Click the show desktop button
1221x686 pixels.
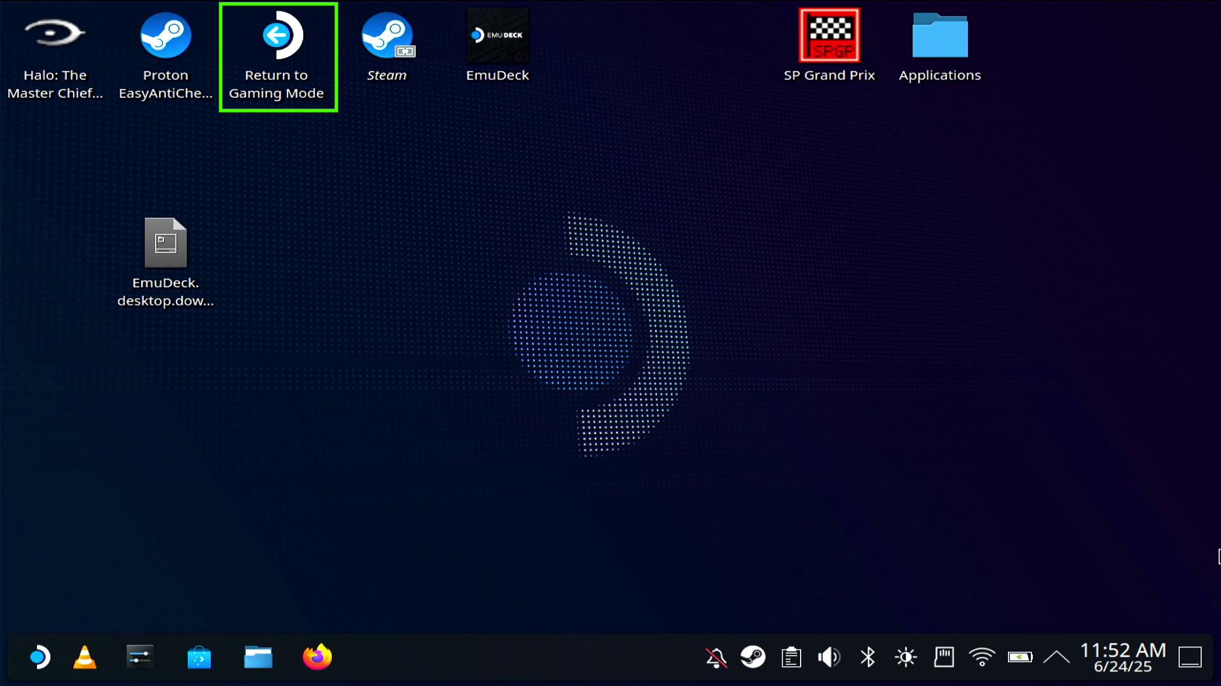(x=1190, y=657)
